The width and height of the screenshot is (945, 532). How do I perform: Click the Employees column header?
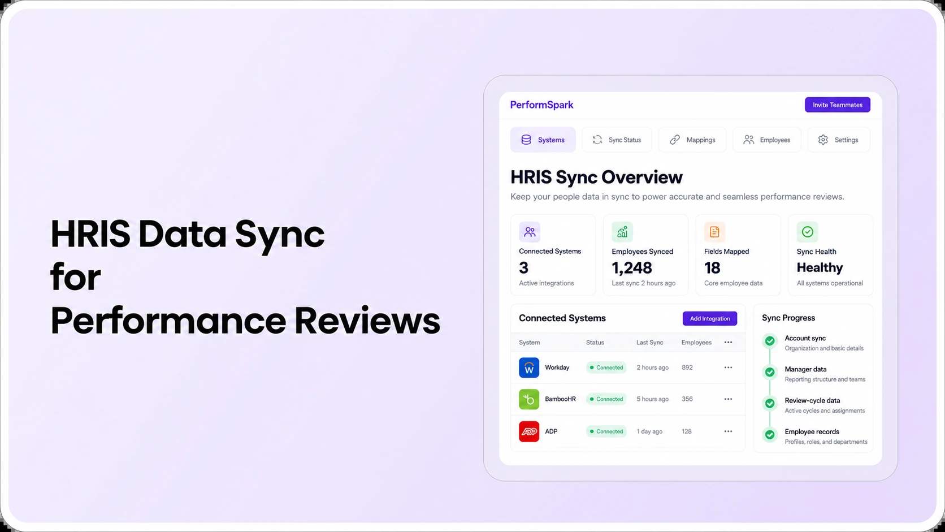click(x=696, y=343)
